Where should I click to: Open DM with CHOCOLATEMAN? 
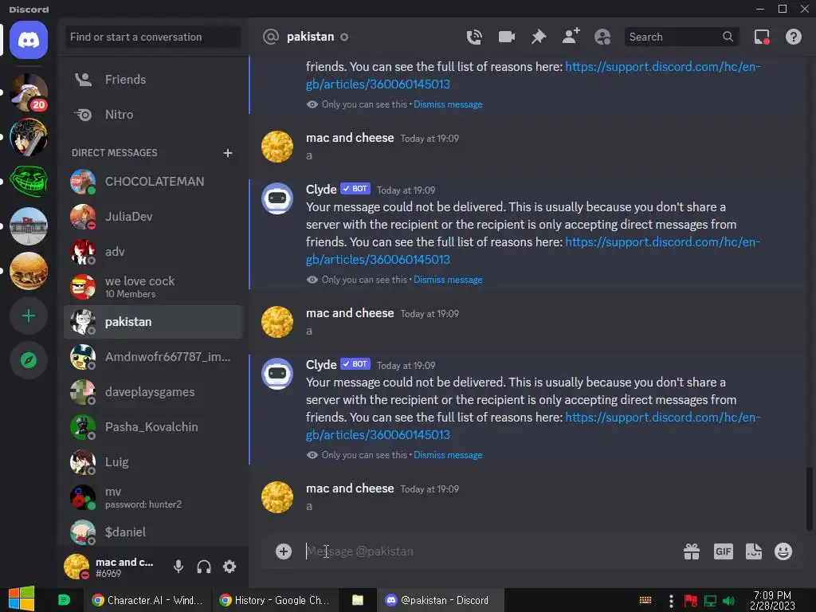pyautogui.click(x=153, y=182)
